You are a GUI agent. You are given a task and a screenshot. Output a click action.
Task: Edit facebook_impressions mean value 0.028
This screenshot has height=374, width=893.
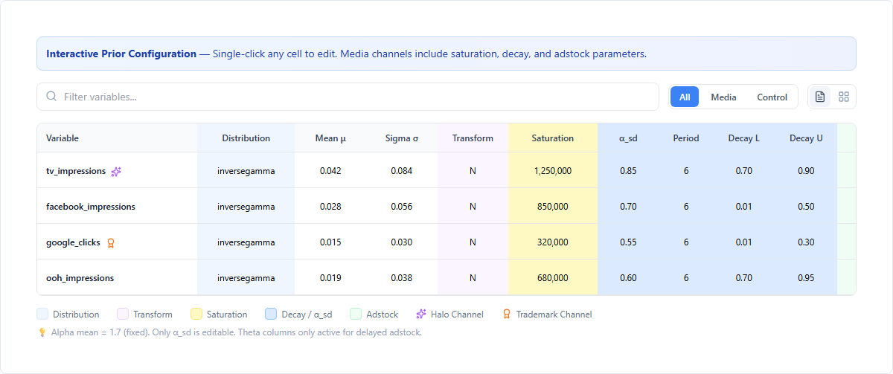(x=330, y=207)
